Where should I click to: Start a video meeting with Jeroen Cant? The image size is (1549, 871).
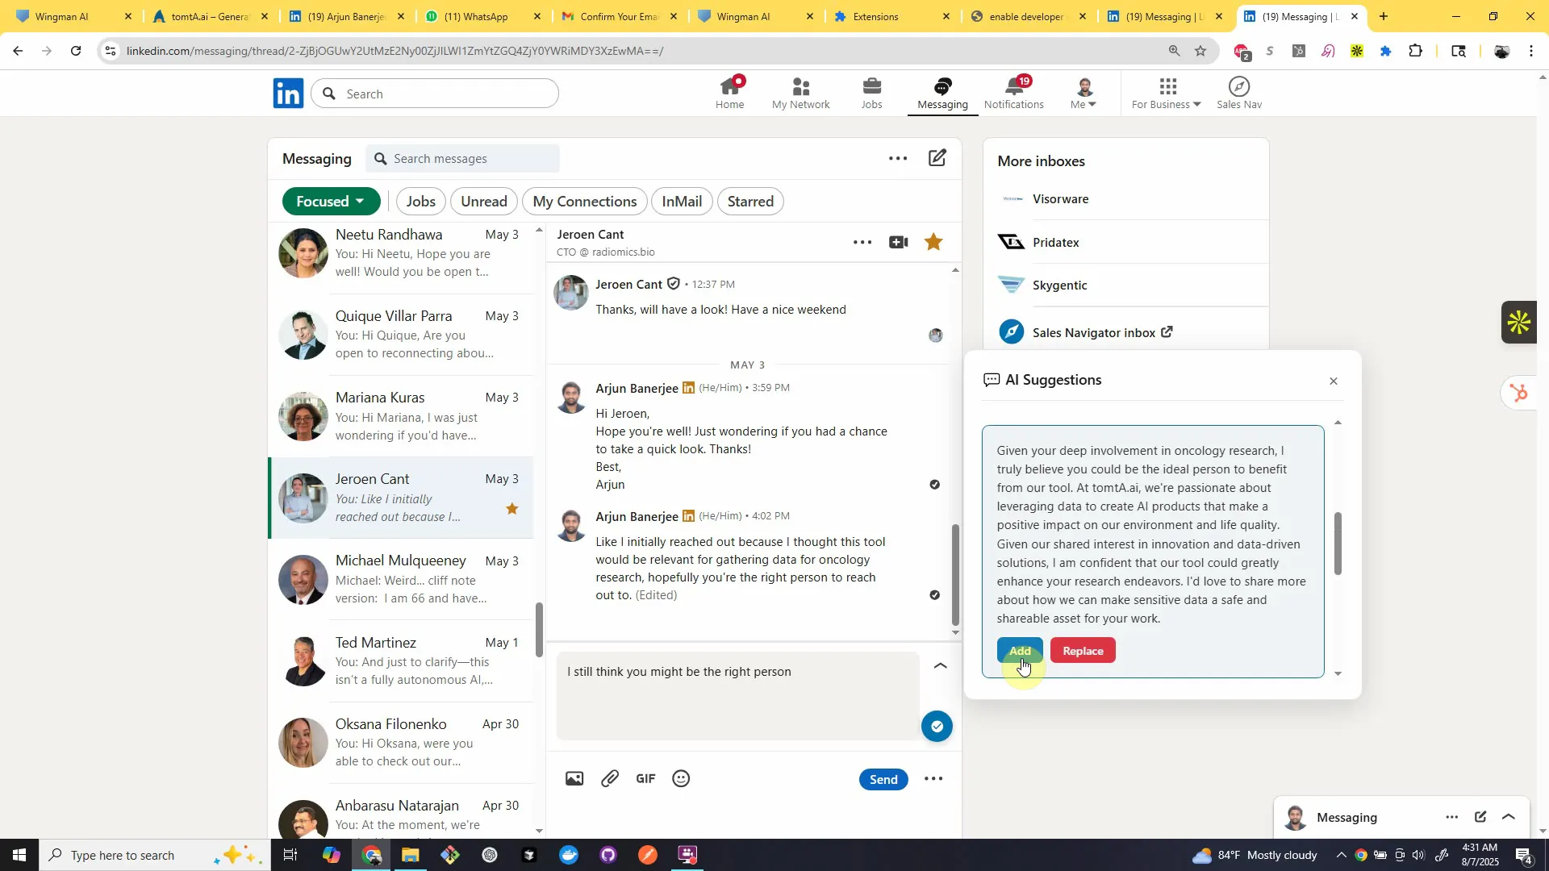(899, 242)
